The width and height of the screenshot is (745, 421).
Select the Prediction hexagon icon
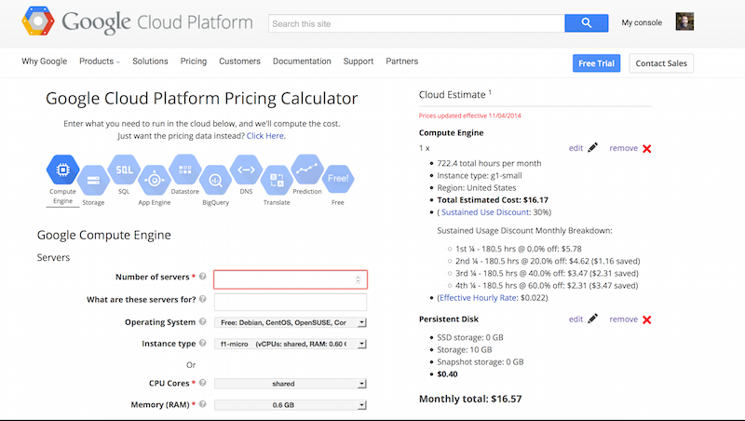click(x=307, y=170)
